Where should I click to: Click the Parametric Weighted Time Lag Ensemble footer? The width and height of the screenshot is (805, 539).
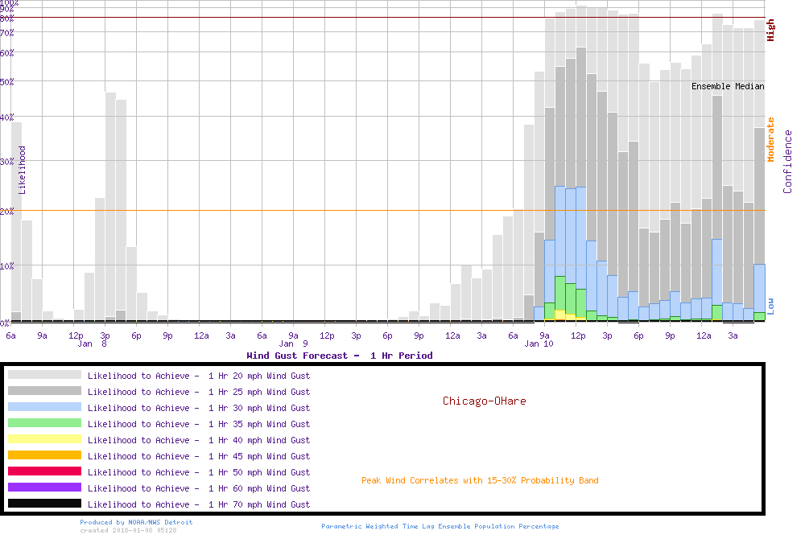click(440, 526)
